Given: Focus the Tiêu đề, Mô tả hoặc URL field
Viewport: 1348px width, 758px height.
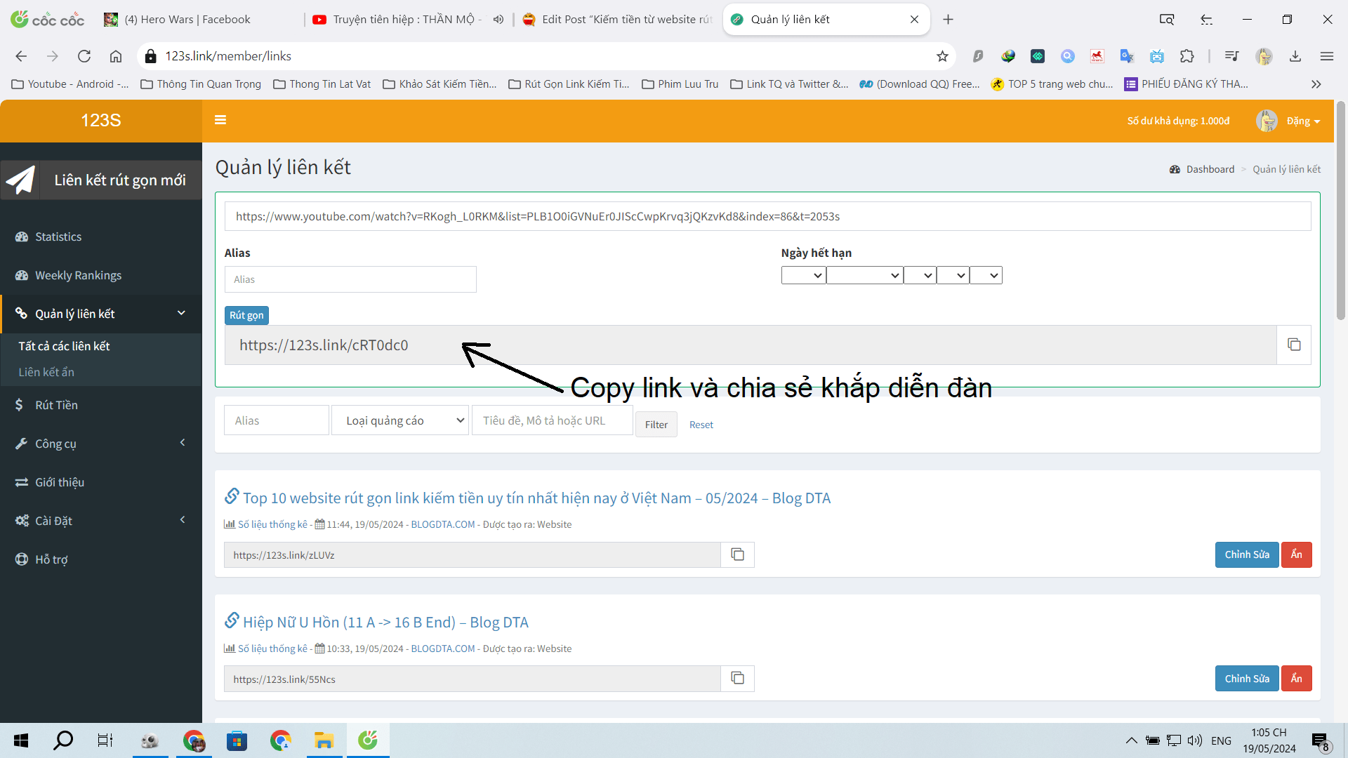Looking at the screenshot, I should [553, 420].
